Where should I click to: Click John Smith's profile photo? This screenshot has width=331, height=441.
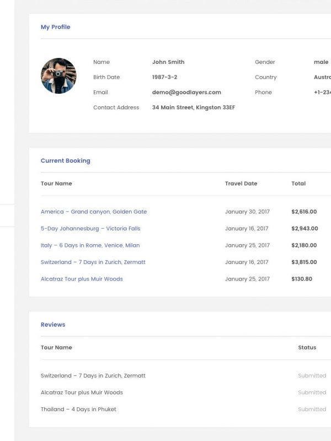pyautogui.click(x=58, y=76)
